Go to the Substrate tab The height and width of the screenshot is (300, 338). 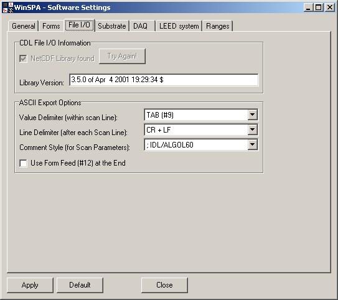pos(111,26)
